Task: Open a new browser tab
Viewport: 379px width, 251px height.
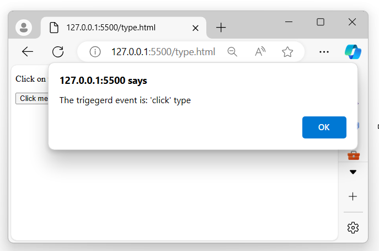Action: (x=221, y=28)
